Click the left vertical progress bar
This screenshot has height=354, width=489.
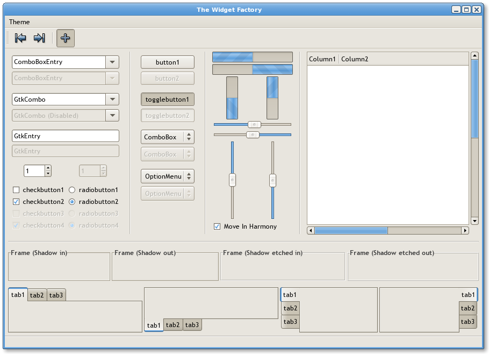click(232, 98)
